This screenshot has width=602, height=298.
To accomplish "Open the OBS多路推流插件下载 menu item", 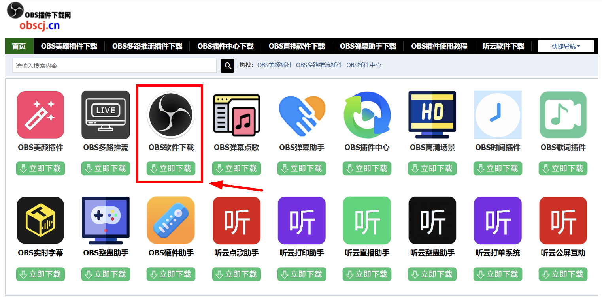I will (147, 46).
